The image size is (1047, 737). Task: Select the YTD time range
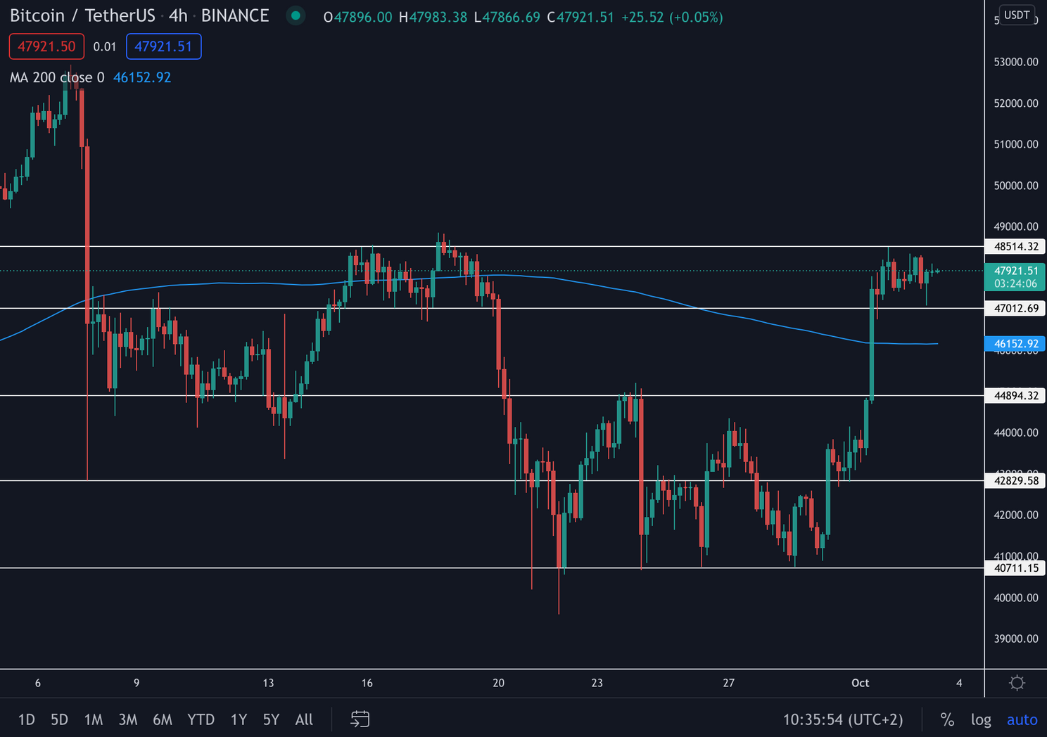tap(201, 719)
